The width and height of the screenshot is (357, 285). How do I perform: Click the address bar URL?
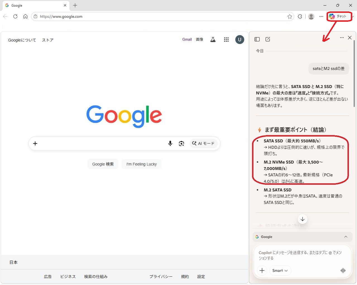coord(61,16)
